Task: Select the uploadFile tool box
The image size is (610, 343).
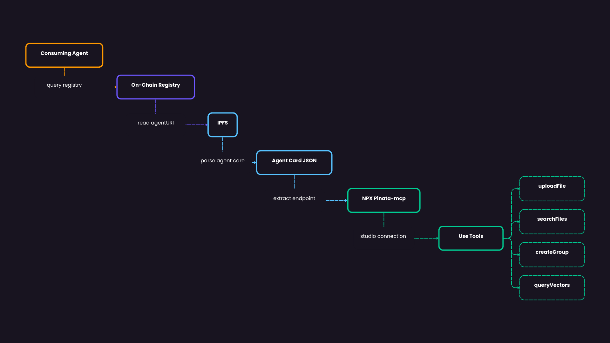Action: coord(552,188)
